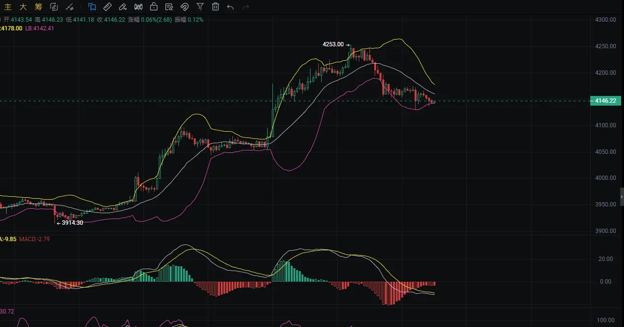The image size is (624, 327).
Task: Click the 4300.00 price axis label
Action: [606, 20]
